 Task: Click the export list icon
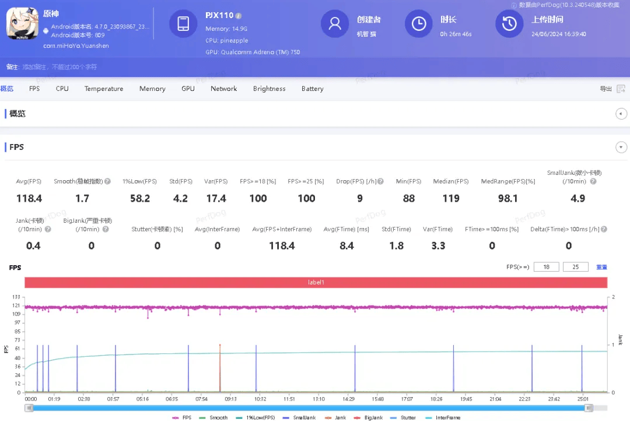621,89
